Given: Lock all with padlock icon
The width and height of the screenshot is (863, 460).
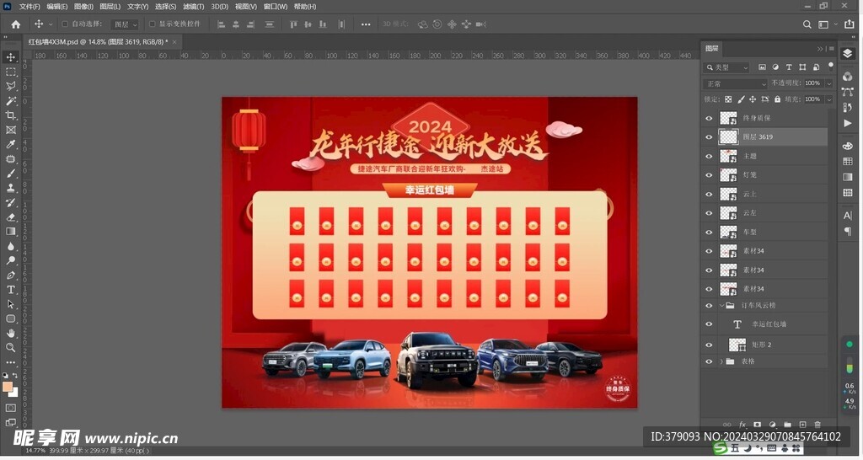Looking at the screenshot, I should [x=777, y=99].
